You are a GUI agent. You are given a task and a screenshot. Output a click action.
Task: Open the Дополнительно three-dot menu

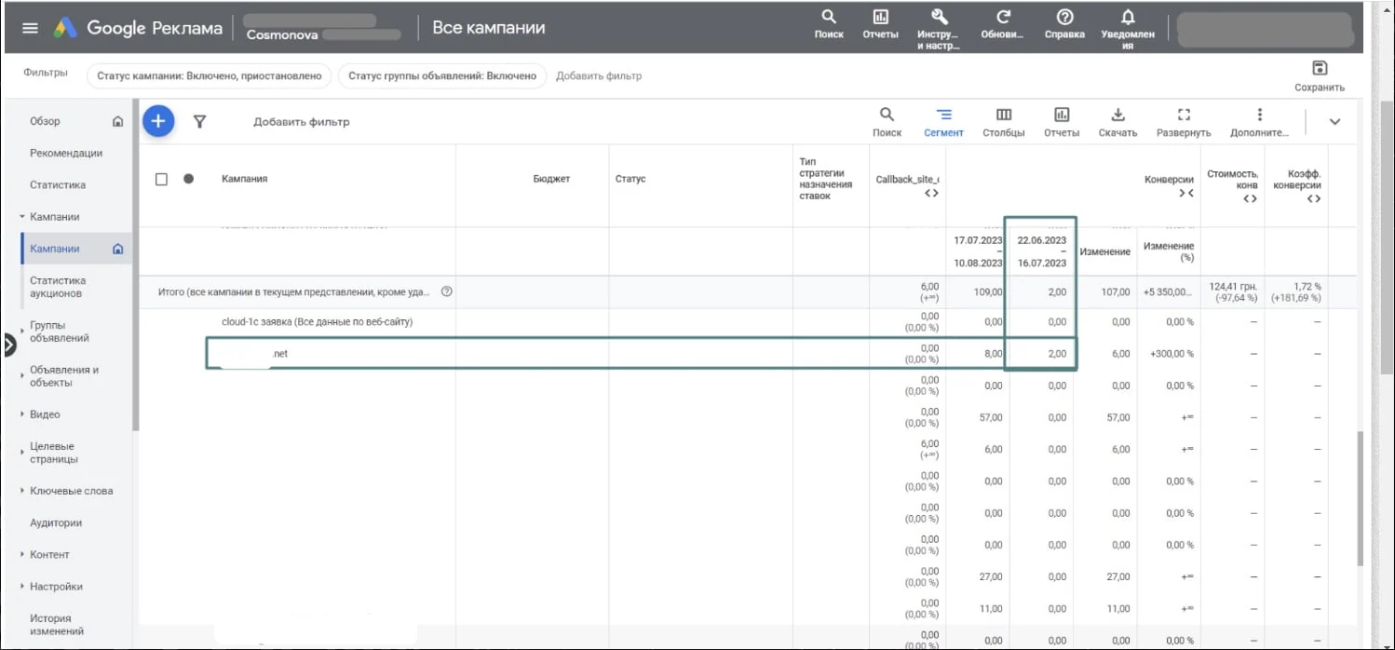pos(1259,122)
